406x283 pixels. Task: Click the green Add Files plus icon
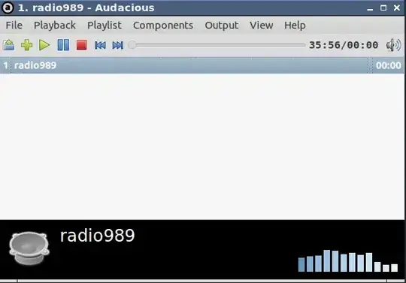point(26,45)
